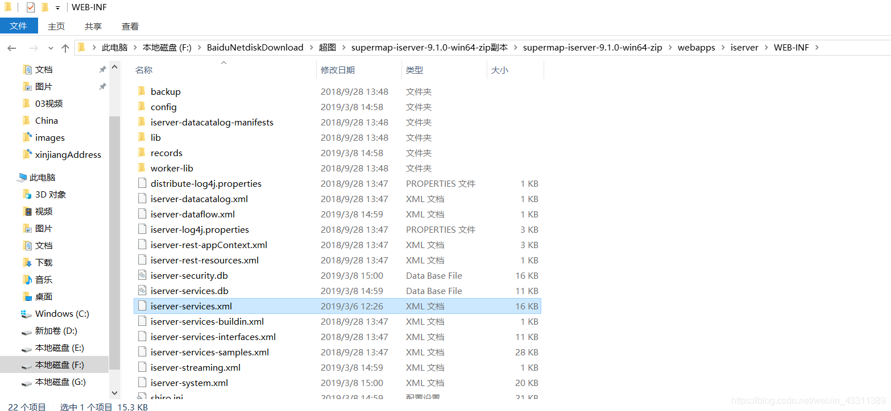
Task: Open images folder in navigation pane
Action: pyautogui.click(x=50, y=137)
